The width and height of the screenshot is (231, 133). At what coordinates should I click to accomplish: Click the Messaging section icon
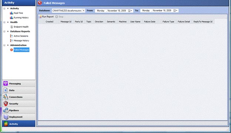coord(6,83)
